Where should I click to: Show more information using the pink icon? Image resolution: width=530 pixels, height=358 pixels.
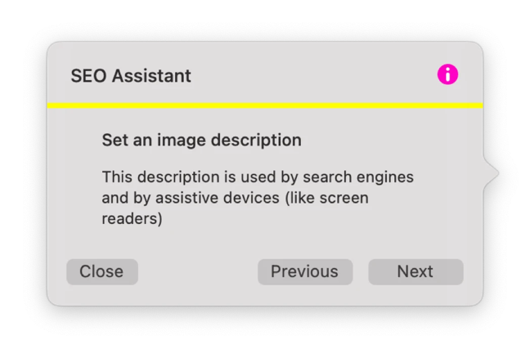[447, 74]
